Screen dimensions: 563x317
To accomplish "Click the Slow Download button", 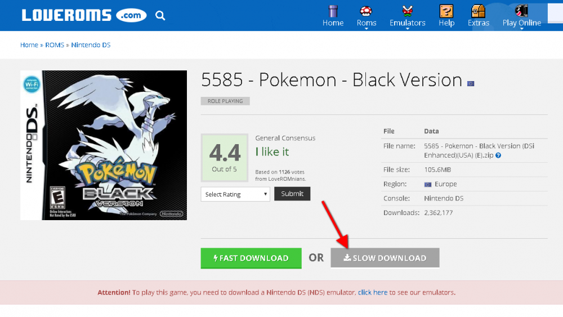I will [x=385, y=258].
